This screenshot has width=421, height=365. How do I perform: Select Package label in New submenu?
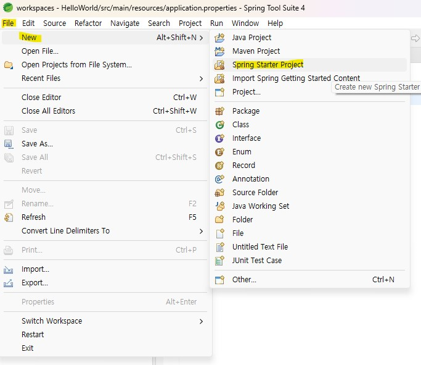[246, 111]
